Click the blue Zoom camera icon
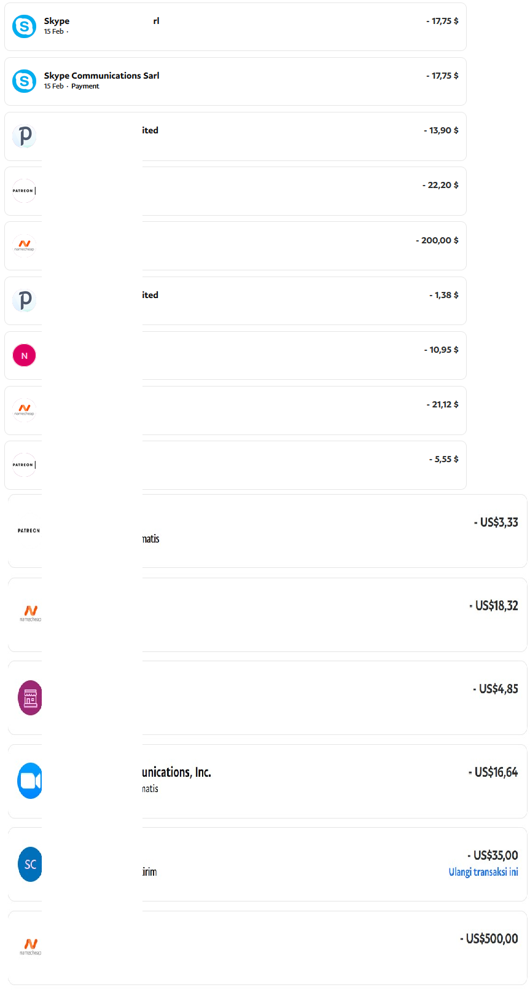The width and height of the screenshot is (530, 990). pyautogui.click(x=30, y=780)
